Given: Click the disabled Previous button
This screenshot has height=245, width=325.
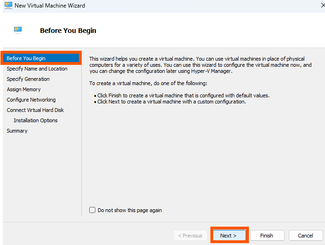Looking at the screenshot, I should click(190, 236).
